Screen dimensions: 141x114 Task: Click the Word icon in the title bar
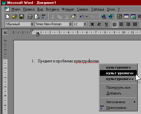pos(4,3)
